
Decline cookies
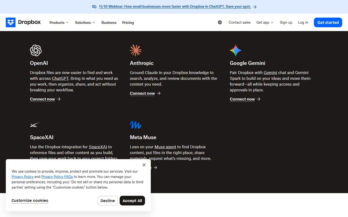[108, 201]
